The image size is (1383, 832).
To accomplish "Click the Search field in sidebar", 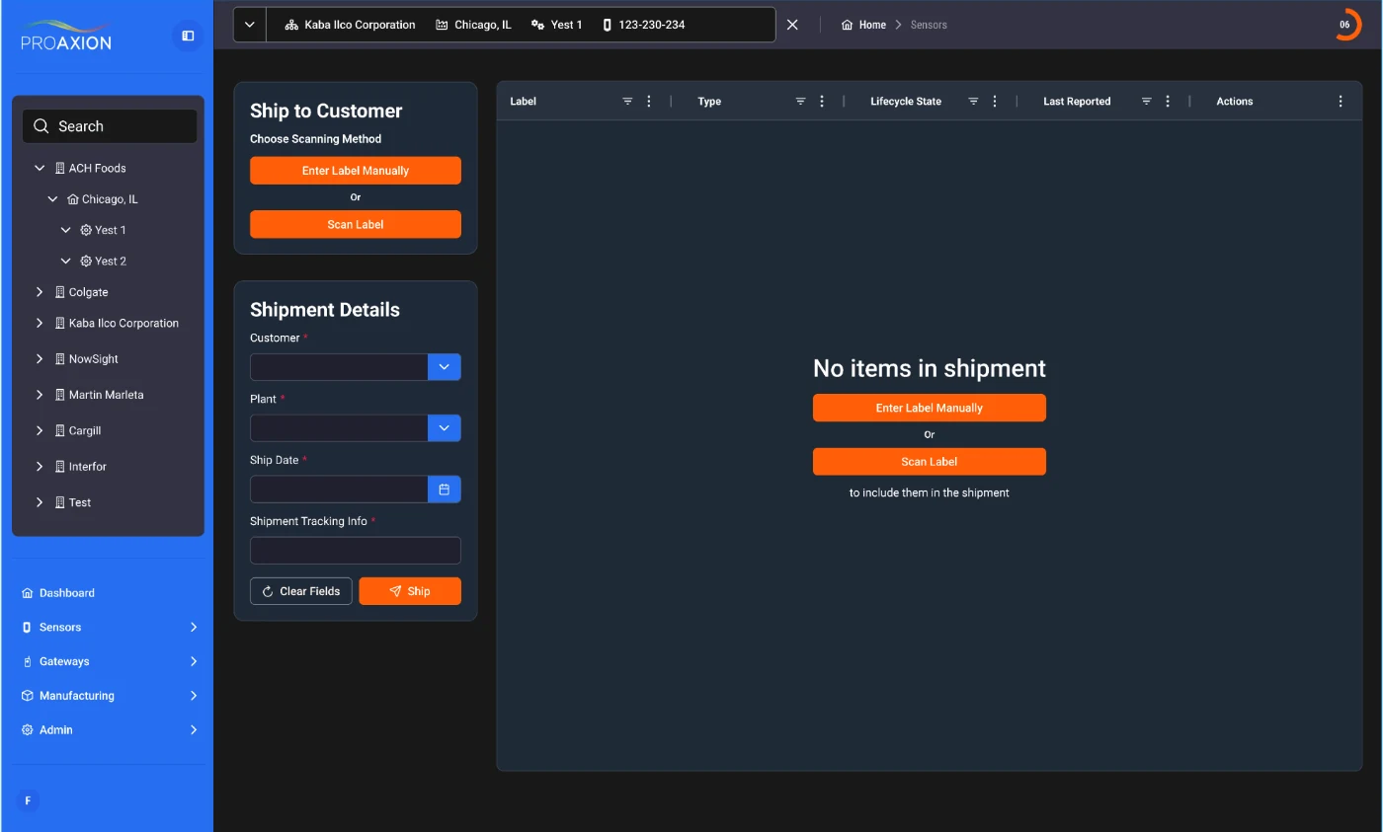I will (x=110, y=126).
